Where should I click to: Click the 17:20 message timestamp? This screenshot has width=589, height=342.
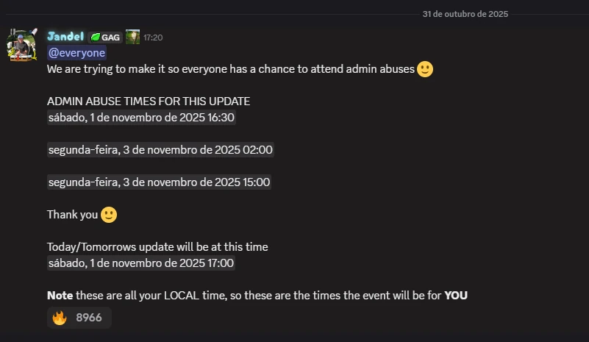(x=153, y=37)
